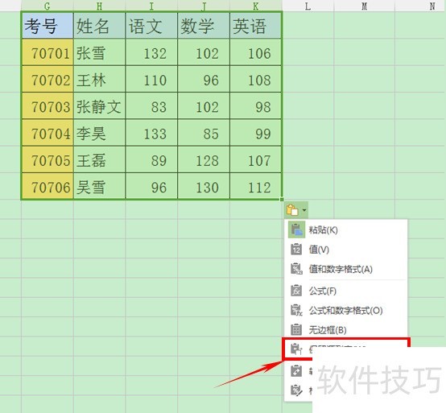Click the name cell 张雪

click(x=99, y=52)
